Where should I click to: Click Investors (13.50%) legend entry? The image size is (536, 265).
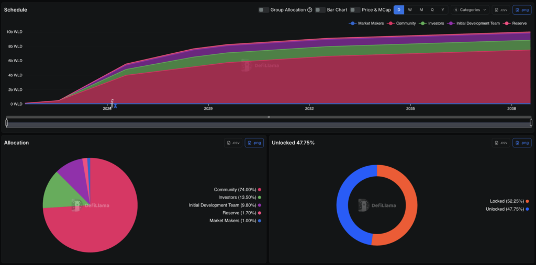click(x=240, y=198)
